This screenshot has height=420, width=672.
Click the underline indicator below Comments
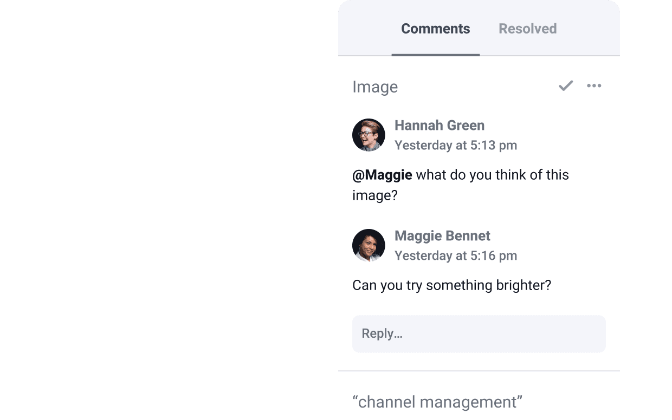click(x=436, y=54)
